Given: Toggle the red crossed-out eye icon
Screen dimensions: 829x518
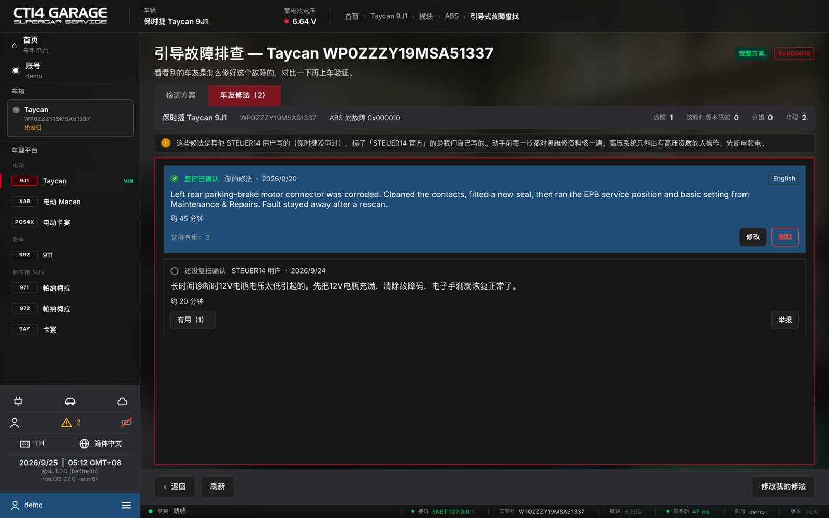Looking at the screenshot, I should tap(126, 423).
